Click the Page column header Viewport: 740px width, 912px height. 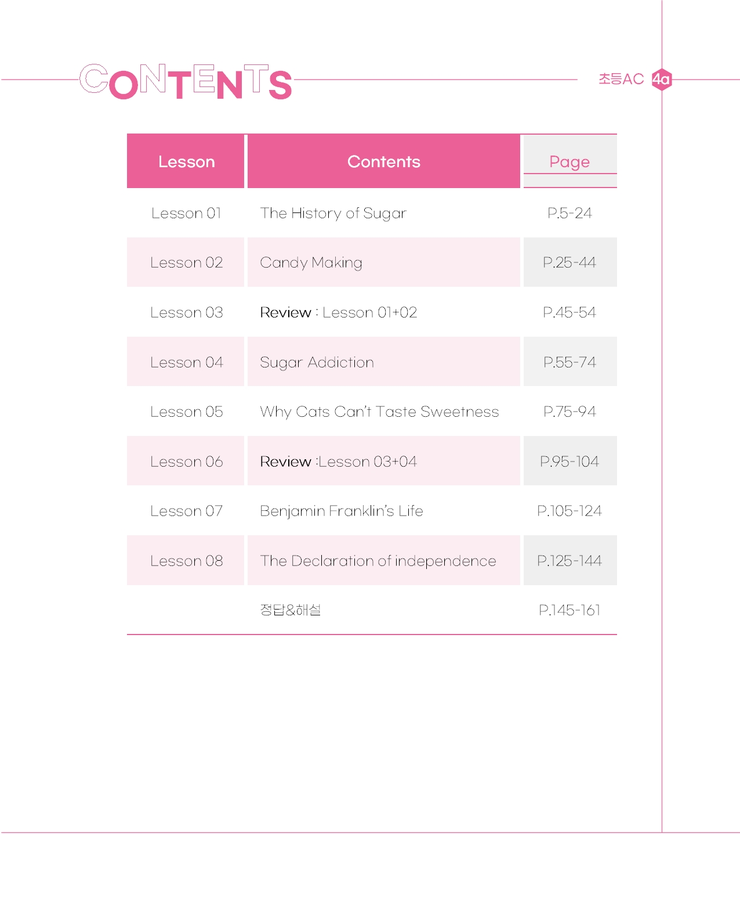[x=569, y=161]
